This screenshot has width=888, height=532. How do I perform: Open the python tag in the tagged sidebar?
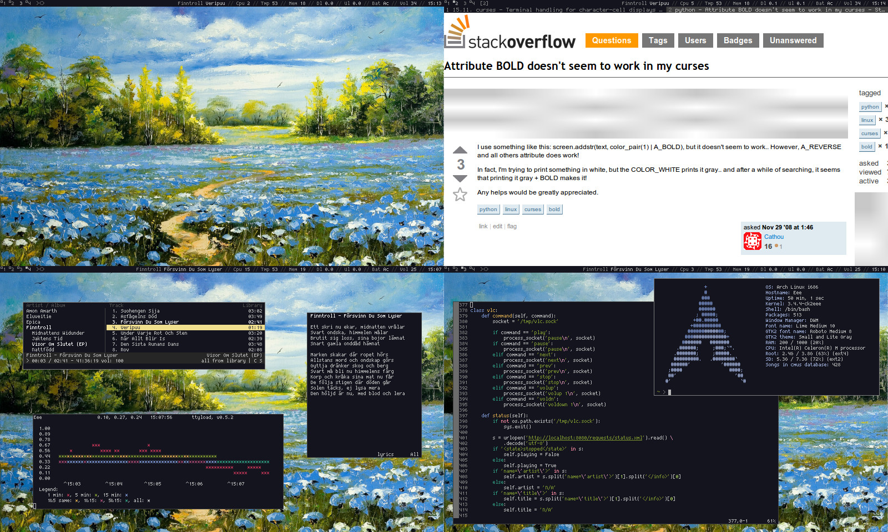tap(870, 107)
